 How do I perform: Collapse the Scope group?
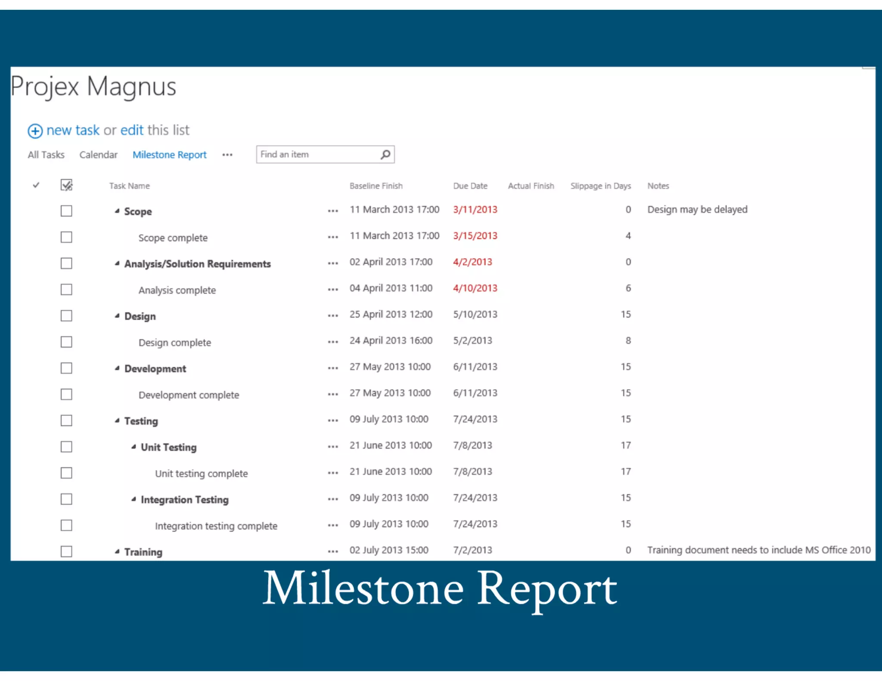(117, 211)
